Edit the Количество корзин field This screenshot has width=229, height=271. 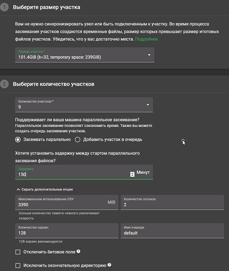coord(67,231)
